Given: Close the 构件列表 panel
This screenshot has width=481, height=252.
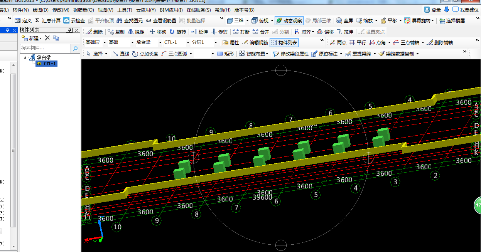Looking at the screenshot, I should [76, 30].
